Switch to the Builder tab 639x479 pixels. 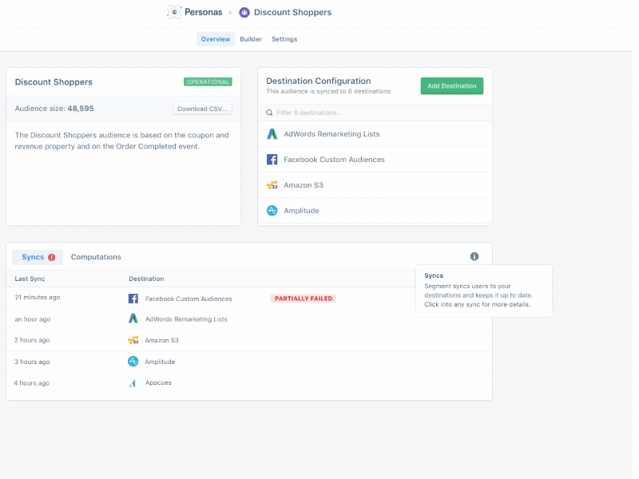(x=251, y=39)
